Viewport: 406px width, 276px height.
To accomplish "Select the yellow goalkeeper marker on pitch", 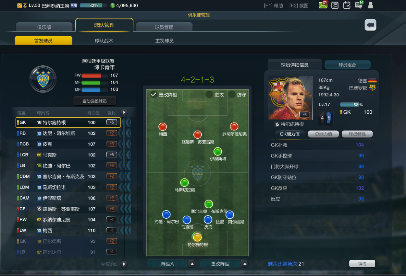I will [197, 237].
